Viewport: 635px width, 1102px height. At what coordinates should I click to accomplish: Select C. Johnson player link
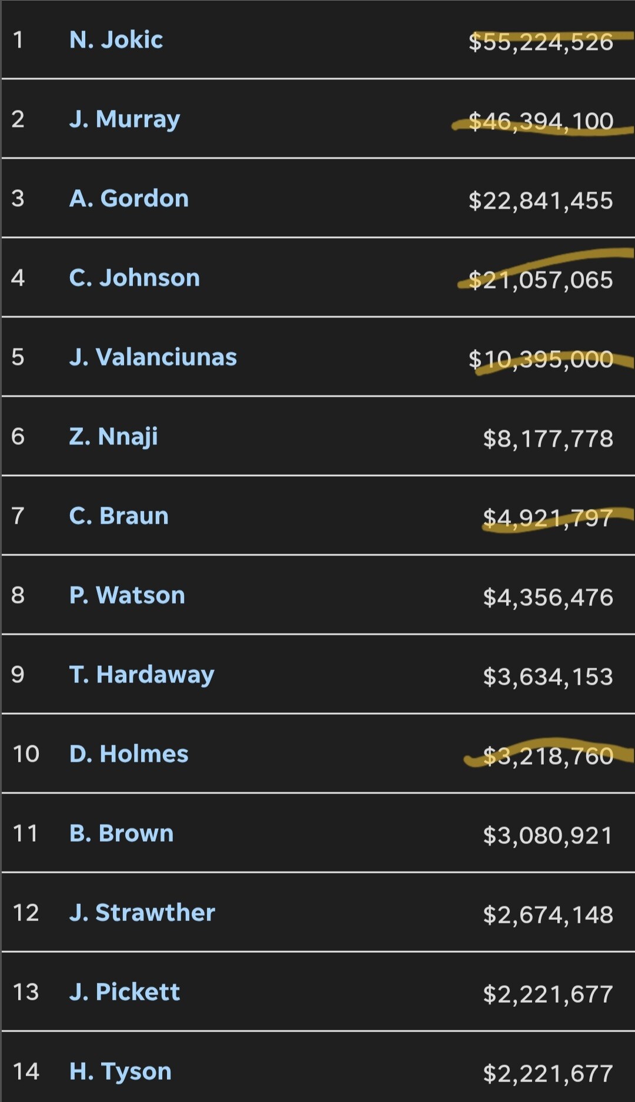pyautogui.click(x=135, y=278)
